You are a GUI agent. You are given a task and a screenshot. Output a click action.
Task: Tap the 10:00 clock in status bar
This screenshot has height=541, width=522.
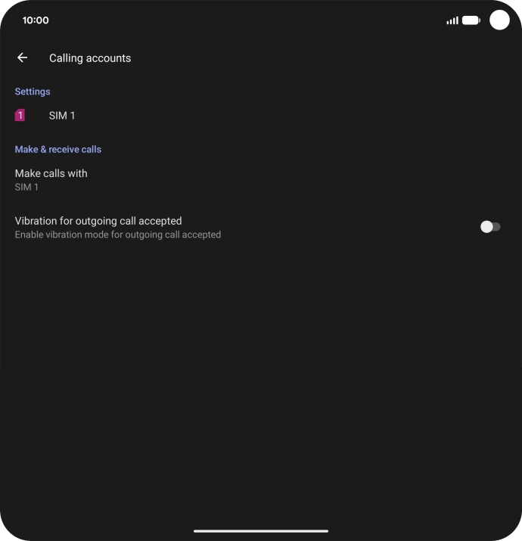(x=36, y=20)
